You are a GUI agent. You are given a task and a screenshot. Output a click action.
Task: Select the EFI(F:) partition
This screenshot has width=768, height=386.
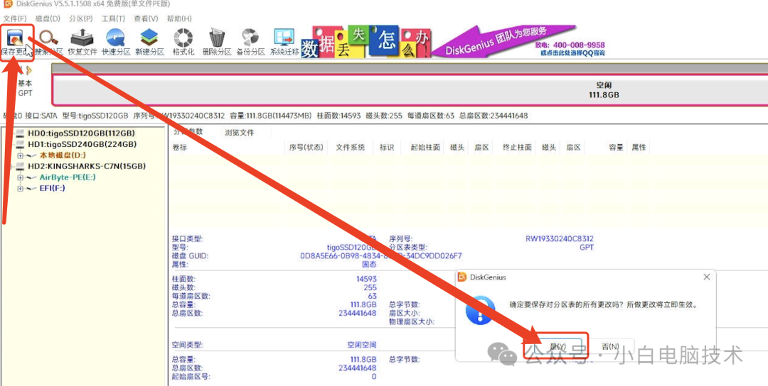point(53,188)
